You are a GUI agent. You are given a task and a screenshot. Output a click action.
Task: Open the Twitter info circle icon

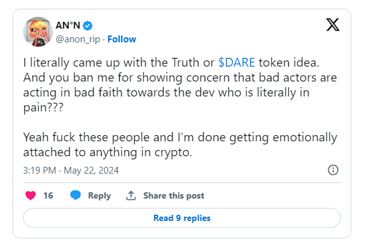[x=333, y=170]
